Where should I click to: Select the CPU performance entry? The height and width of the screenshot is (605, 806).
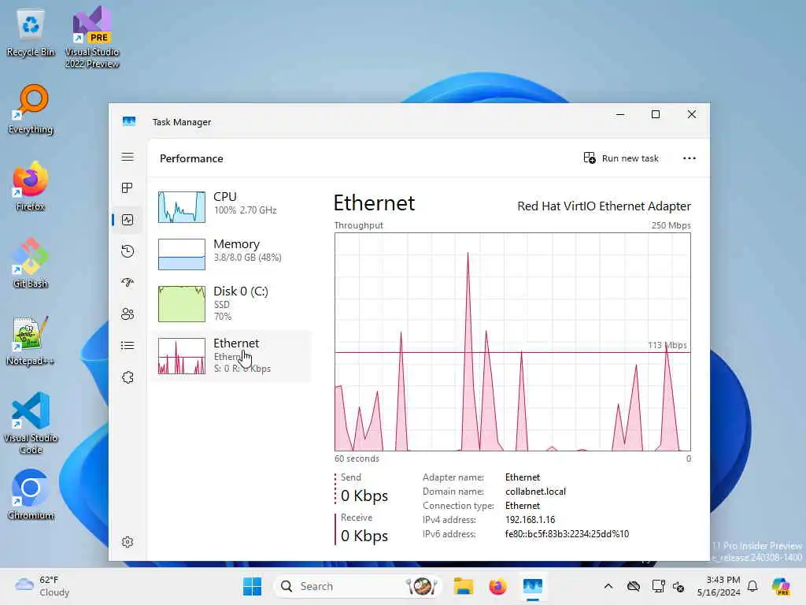pyautogui.click(x=232, y=206)
